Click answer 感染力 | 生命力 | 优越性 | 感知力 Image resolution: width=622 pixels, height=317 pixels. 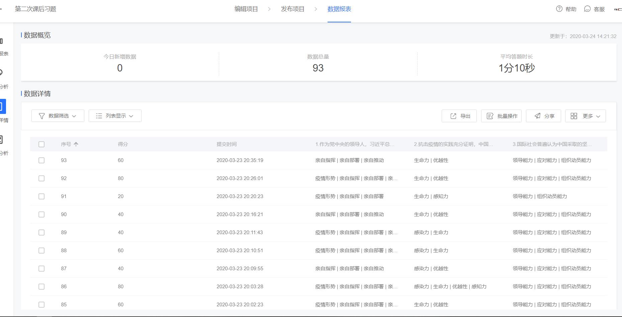tap(450, 287)
